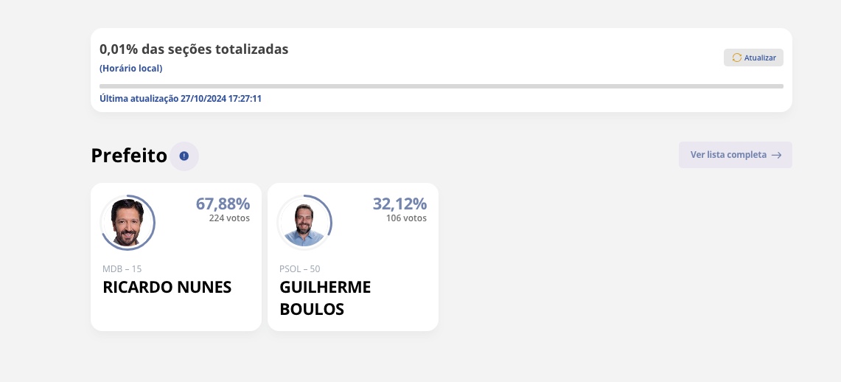
Task: Click the PSOL – 50 party label
Action: click(x=300, y=269)
